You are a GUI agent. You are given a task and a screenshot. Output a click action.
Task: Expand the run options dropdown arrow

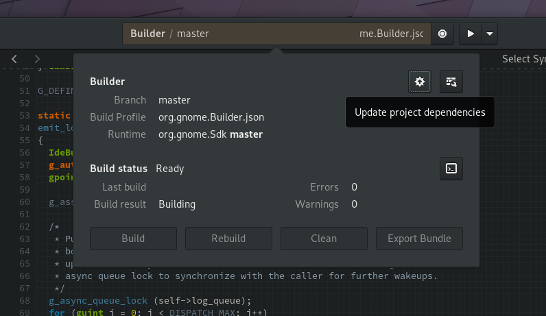490,34
